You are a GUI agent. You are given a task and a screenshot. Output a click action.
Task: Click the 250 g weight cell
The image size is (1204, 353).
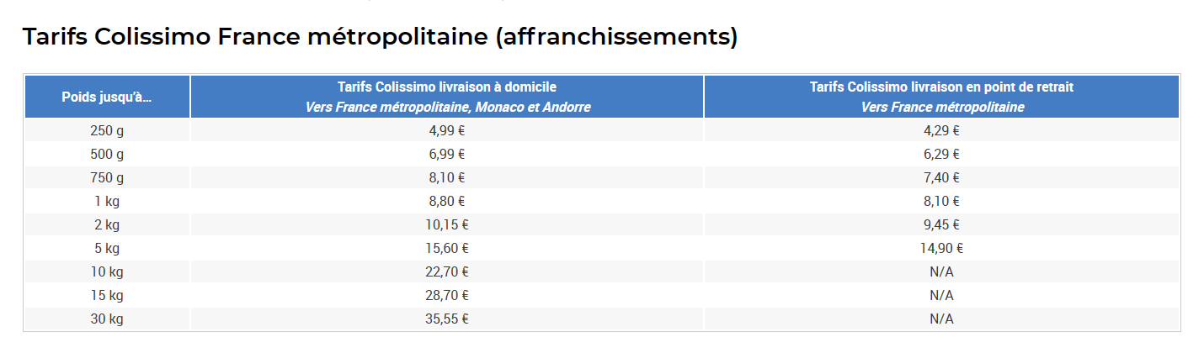point(107,130)
